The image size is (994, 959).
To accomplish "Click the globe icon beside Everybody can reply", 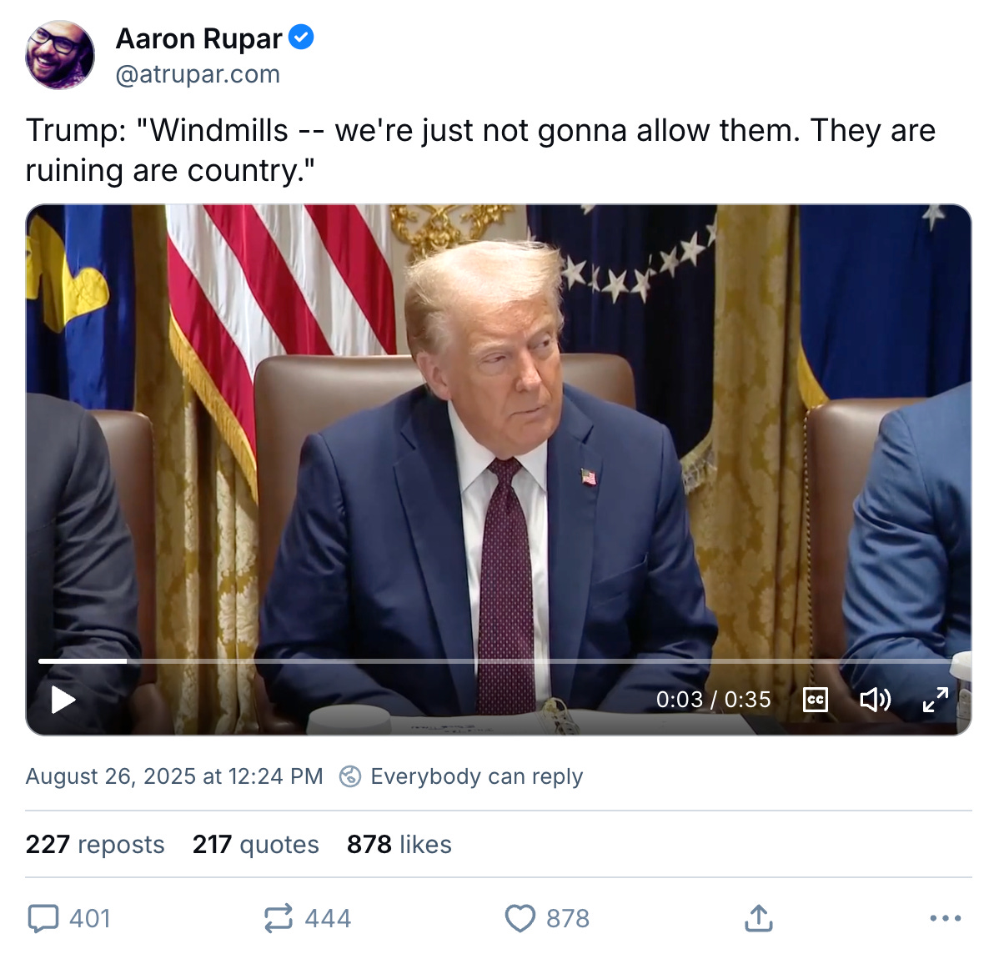I will click(350, 776).
